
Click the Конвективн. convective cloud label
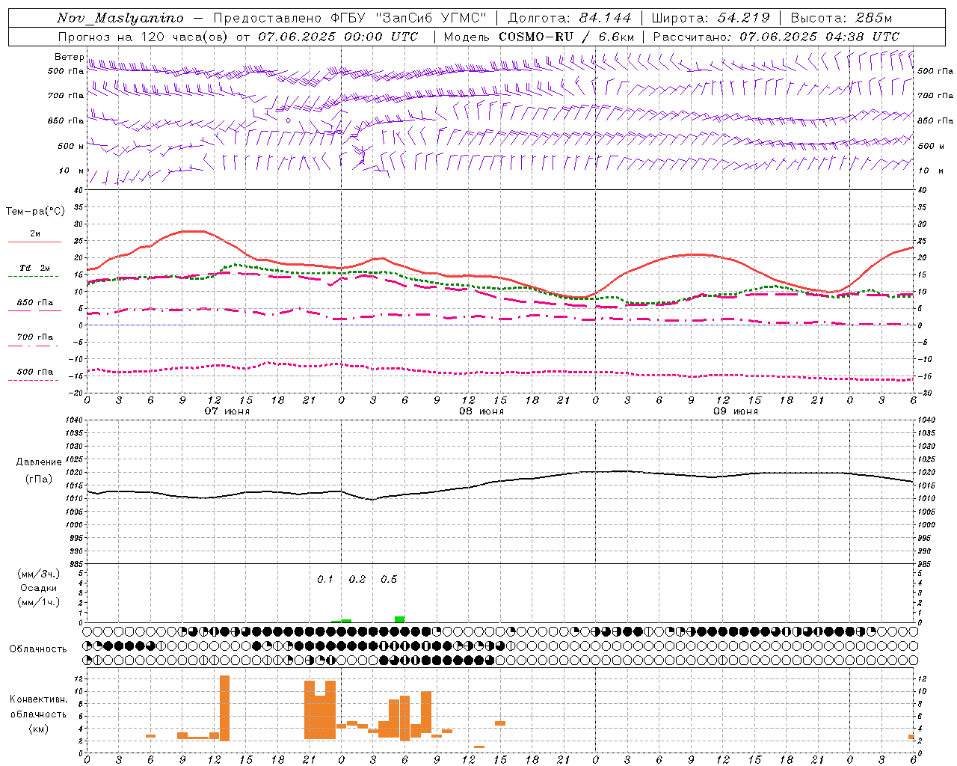(x=39, y=699)
